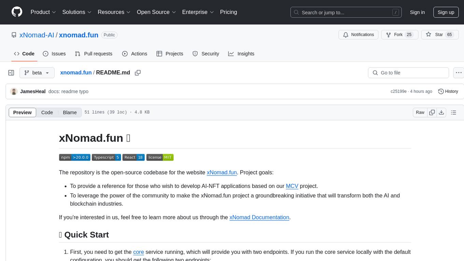Viewport: 464px width, 261px height.
Task: Click the Notifications bell button
Action: [359, 35]
